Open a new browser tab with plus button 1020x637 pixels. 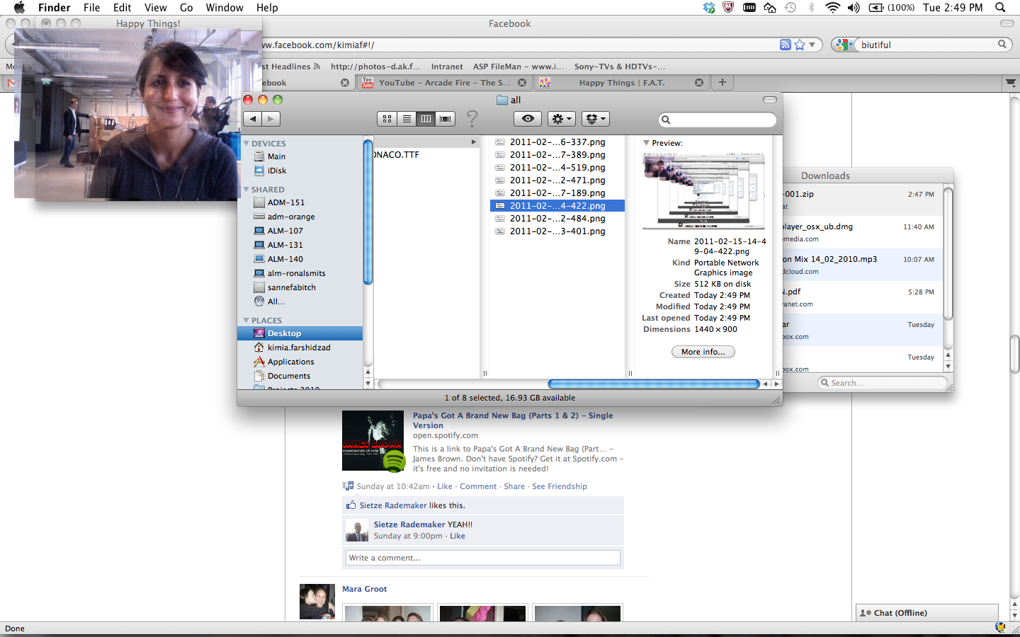pos(722,82)
